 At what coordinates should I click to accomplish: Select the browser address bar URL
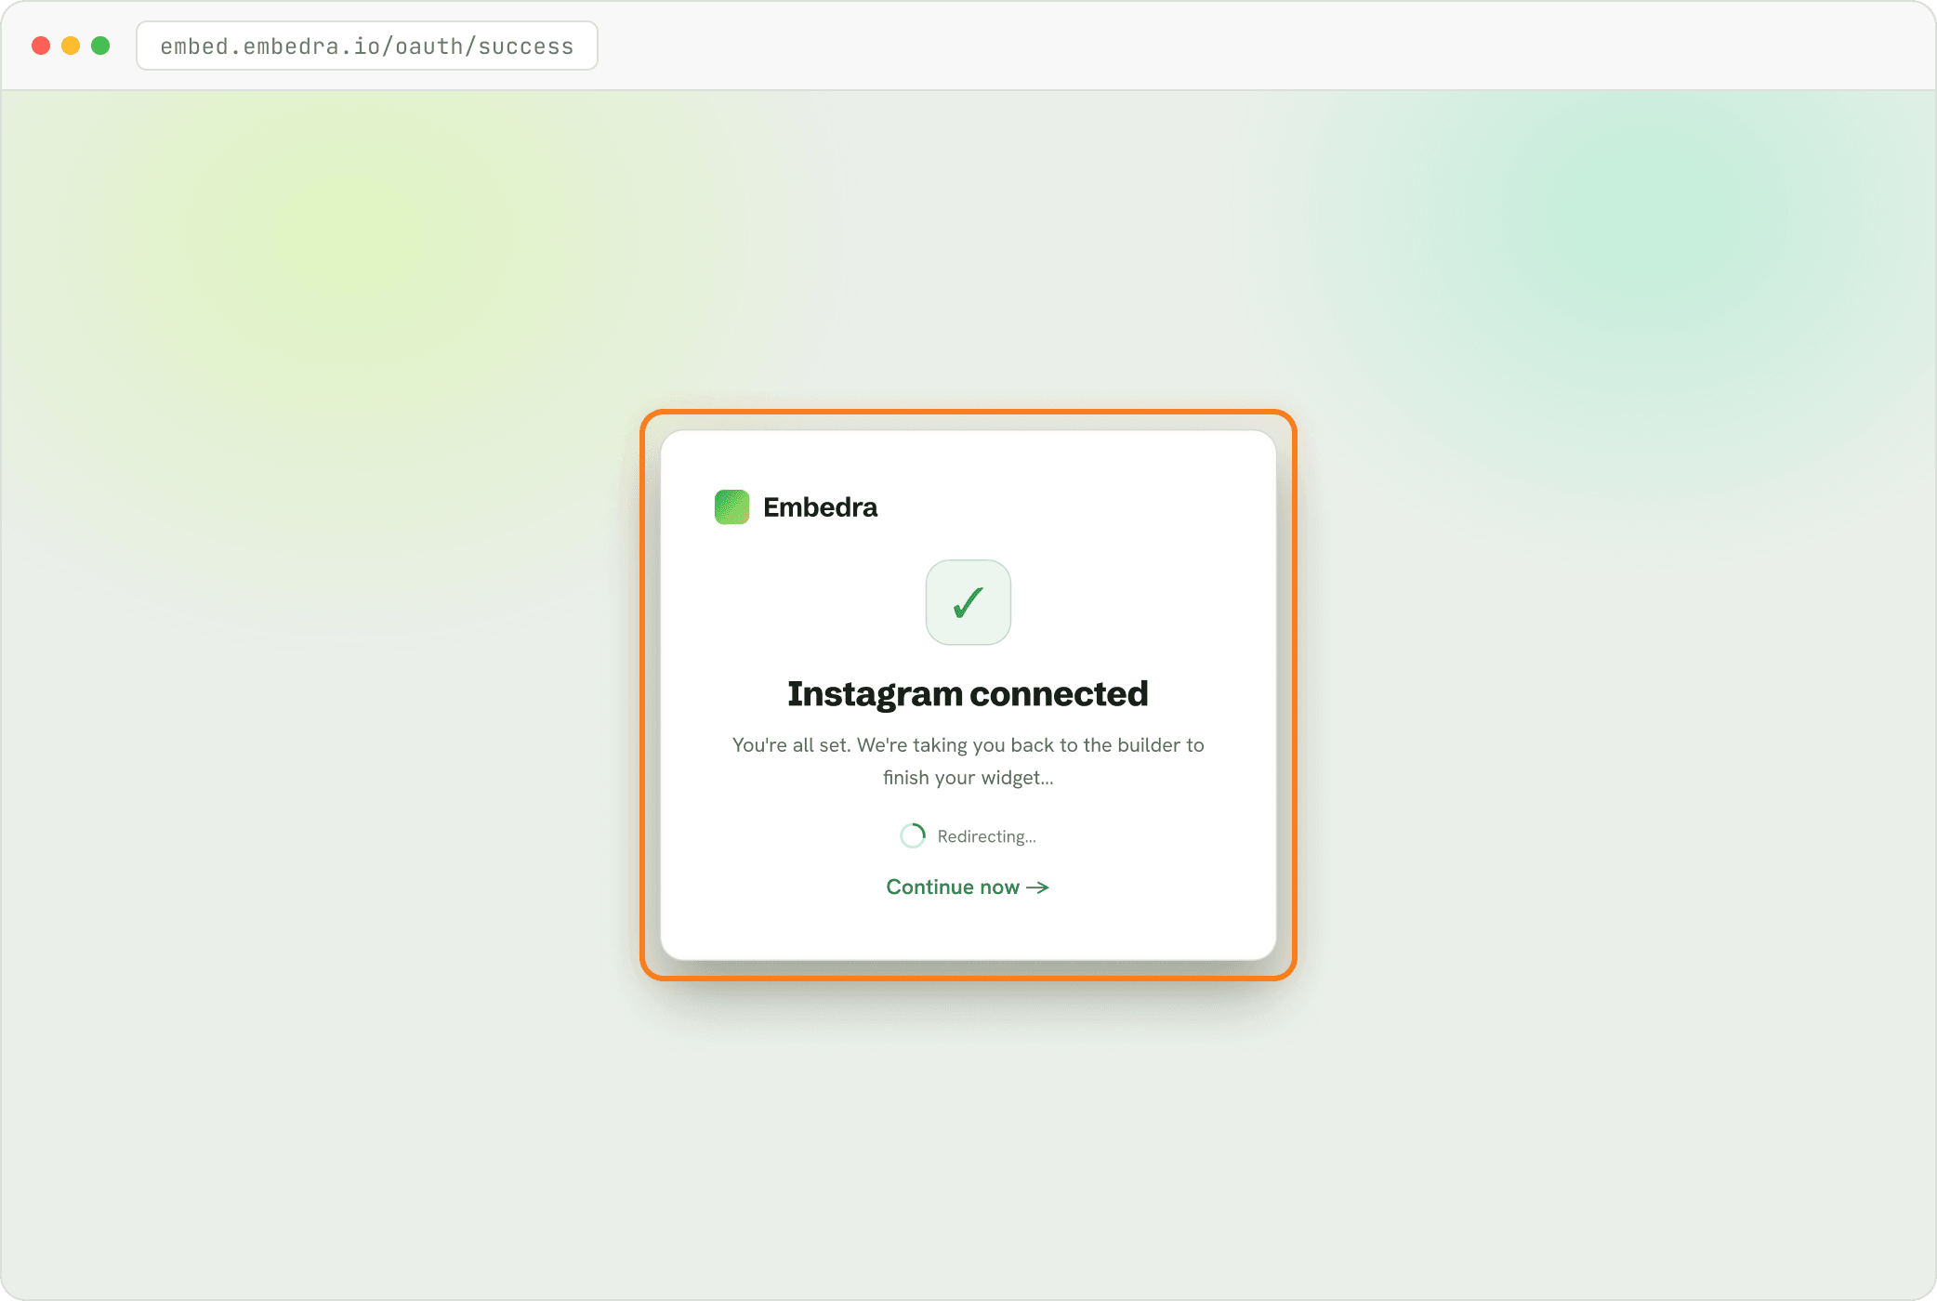367,46
